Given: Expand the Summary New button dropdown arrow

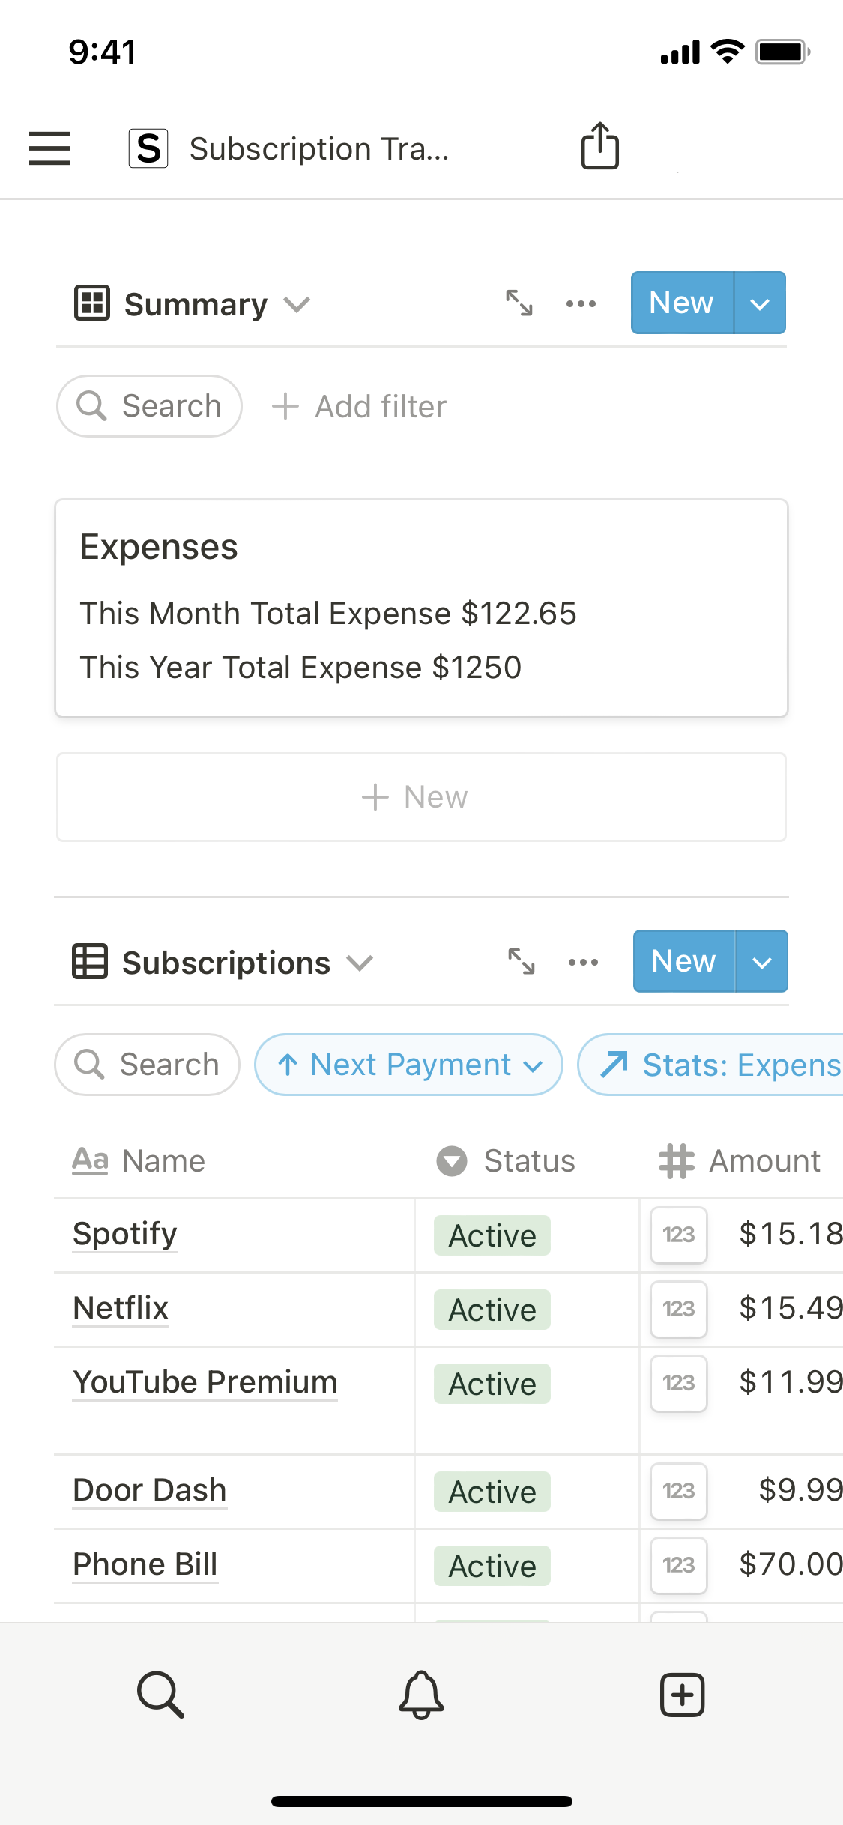Looking at the screenshot, I should click(760, 303).
